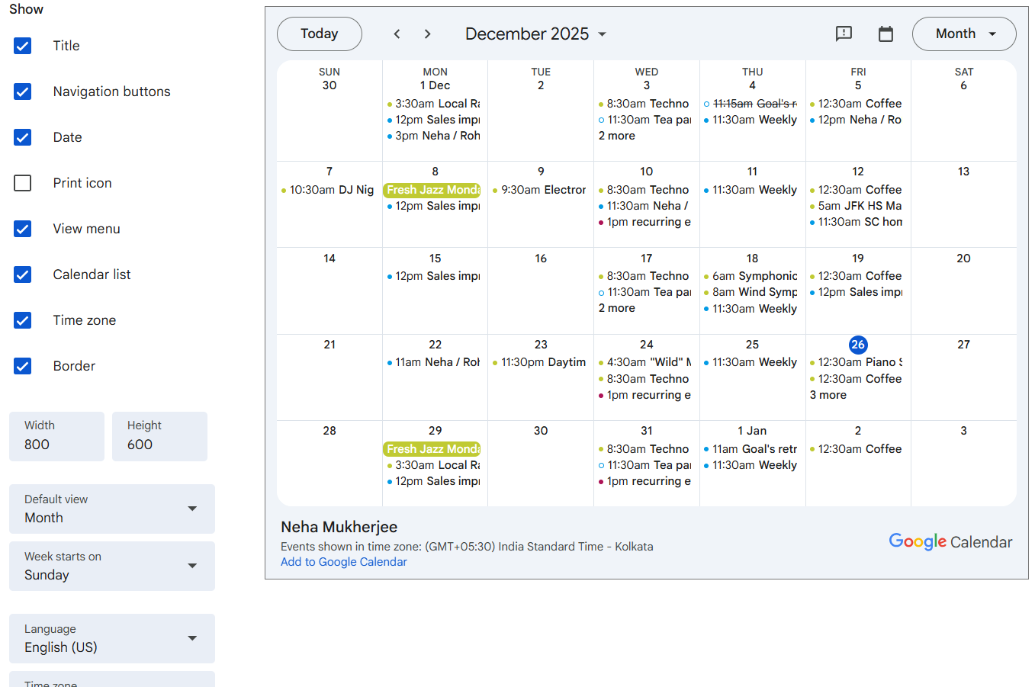Disable the Border checkbox
The image size is (1035, 687).
pos(23,366)
